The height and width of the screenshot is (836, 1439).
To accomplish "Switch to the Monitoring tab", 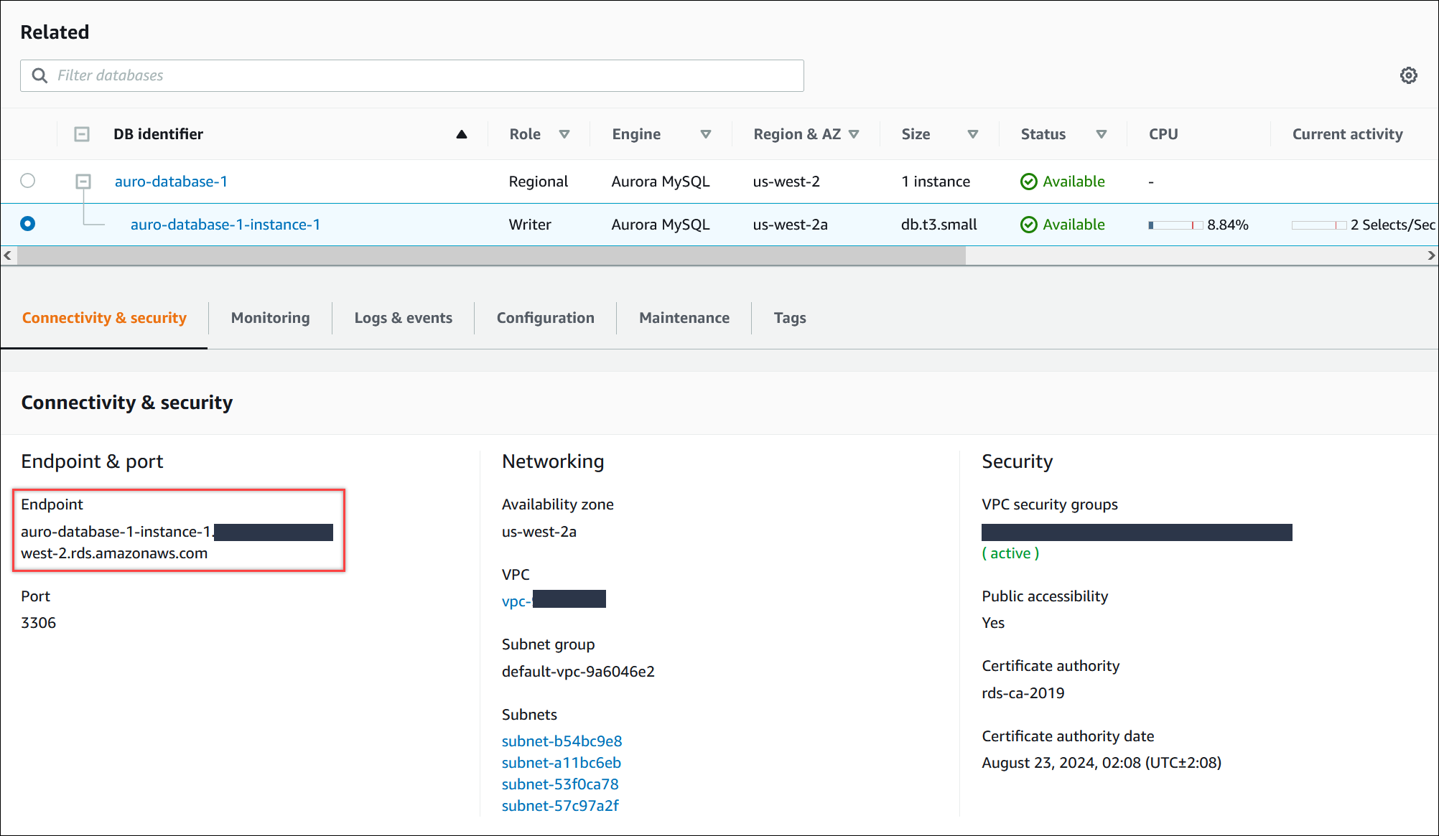I will coord(270,318).
